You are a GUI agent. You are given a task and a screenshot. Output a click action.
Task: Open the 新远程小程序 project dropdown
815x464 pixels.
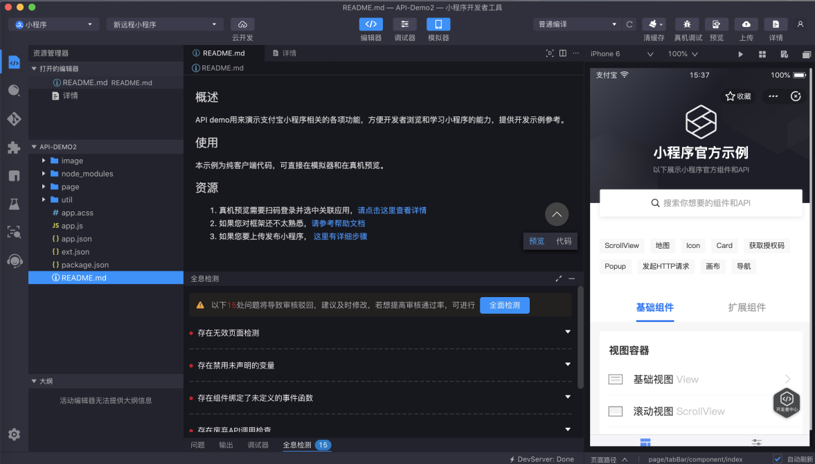point(165,24)
